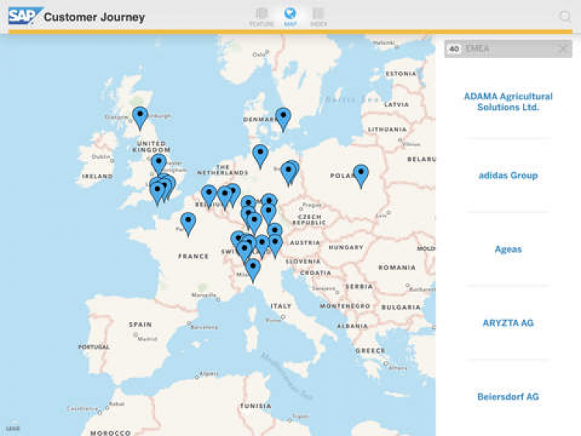The width and height of the screenshot is (581, 436).
Task: Switch to the Feature tab
Action: click(x=261, y=17)
